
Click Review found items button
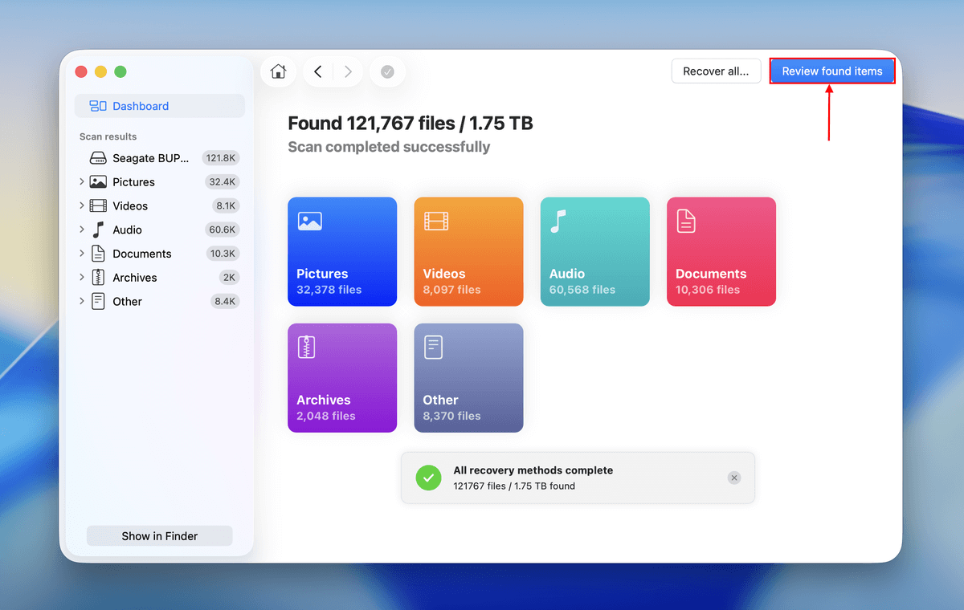point(831,71)
